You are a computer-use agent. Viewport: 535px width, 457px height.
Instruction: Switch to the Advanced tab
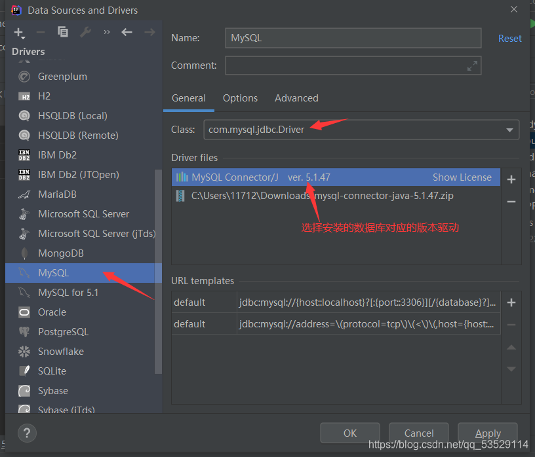pyautogui.click(x=296, y=98)
